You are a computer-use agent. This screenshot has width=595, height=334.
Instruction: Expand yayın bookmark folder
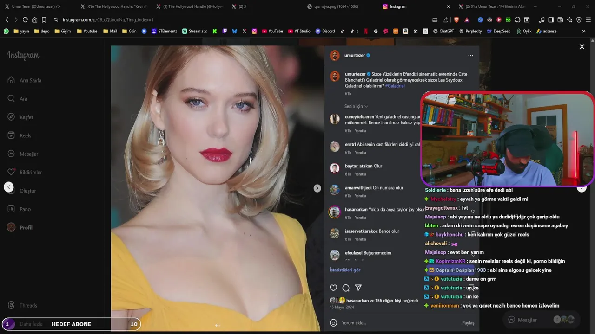coord(21,31)
